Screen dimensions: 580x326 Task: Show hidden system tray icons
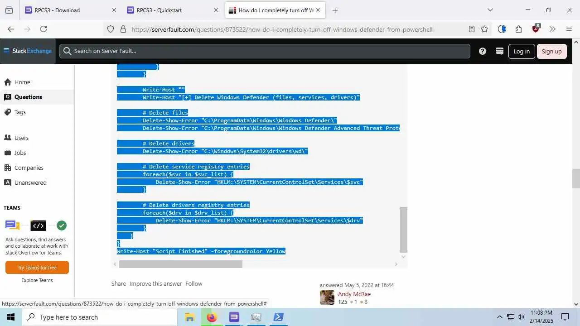tap(500, 317)
